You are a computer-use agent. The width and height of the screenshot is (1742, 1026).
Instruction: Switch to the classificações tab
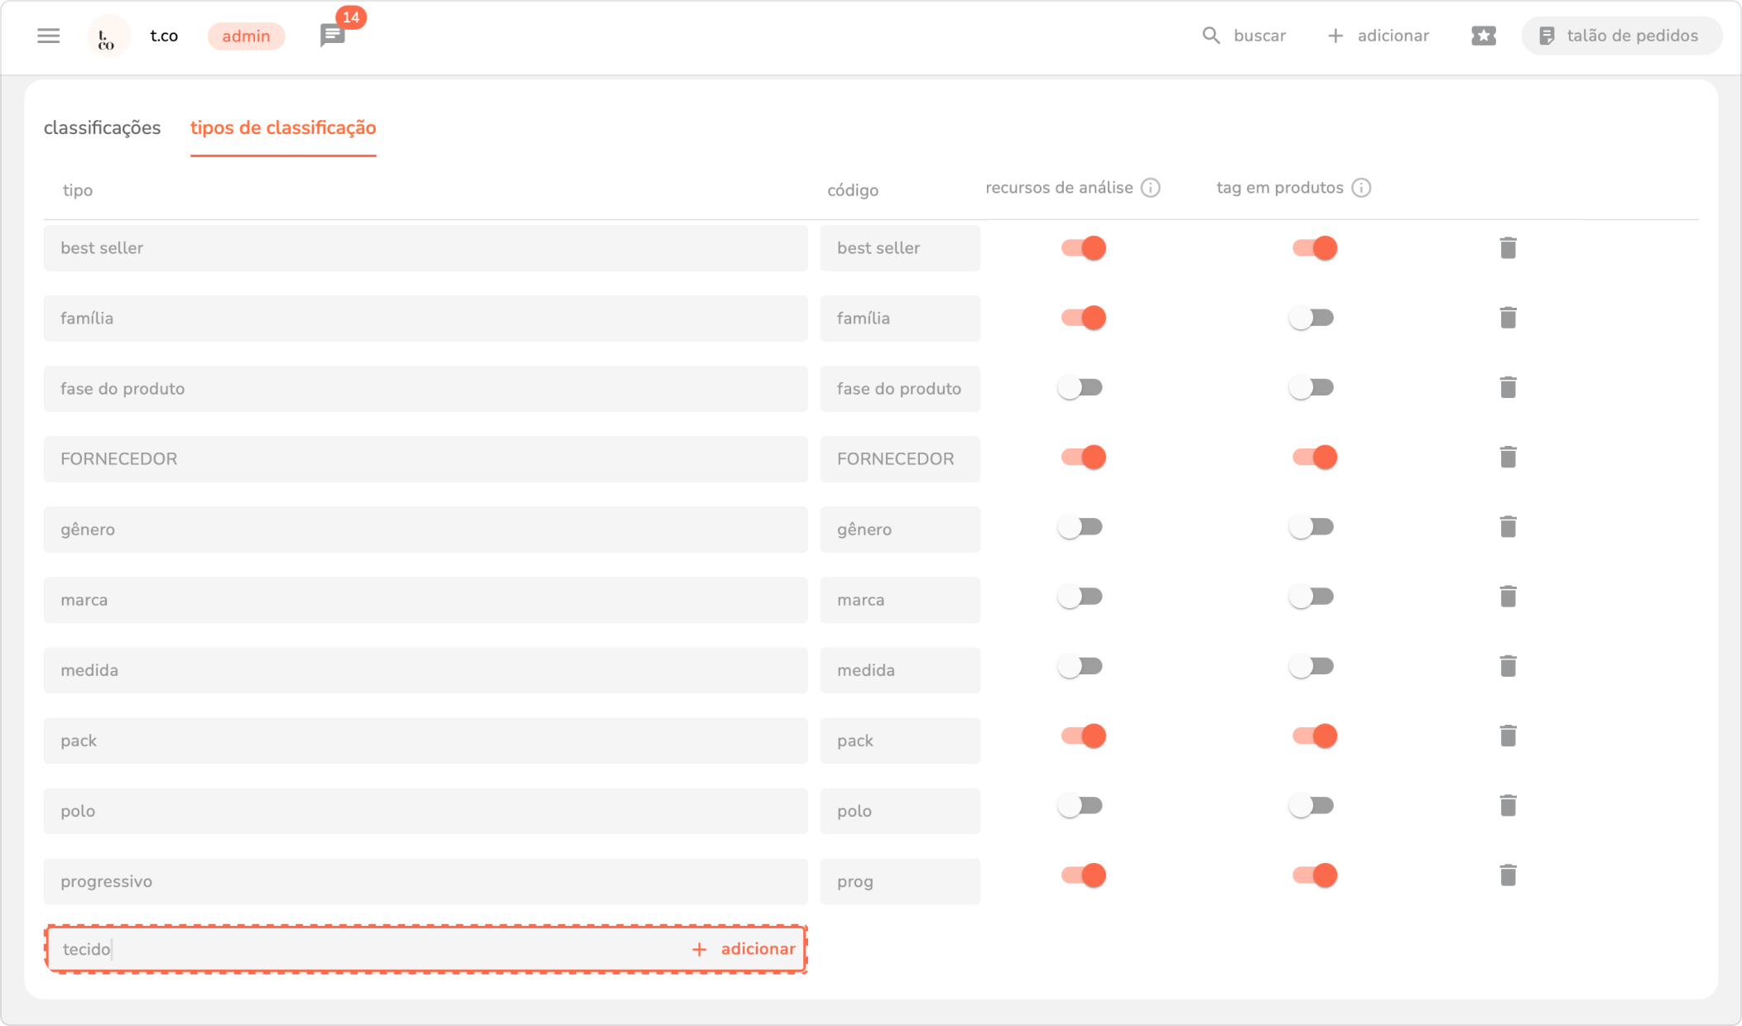(102, 127)
